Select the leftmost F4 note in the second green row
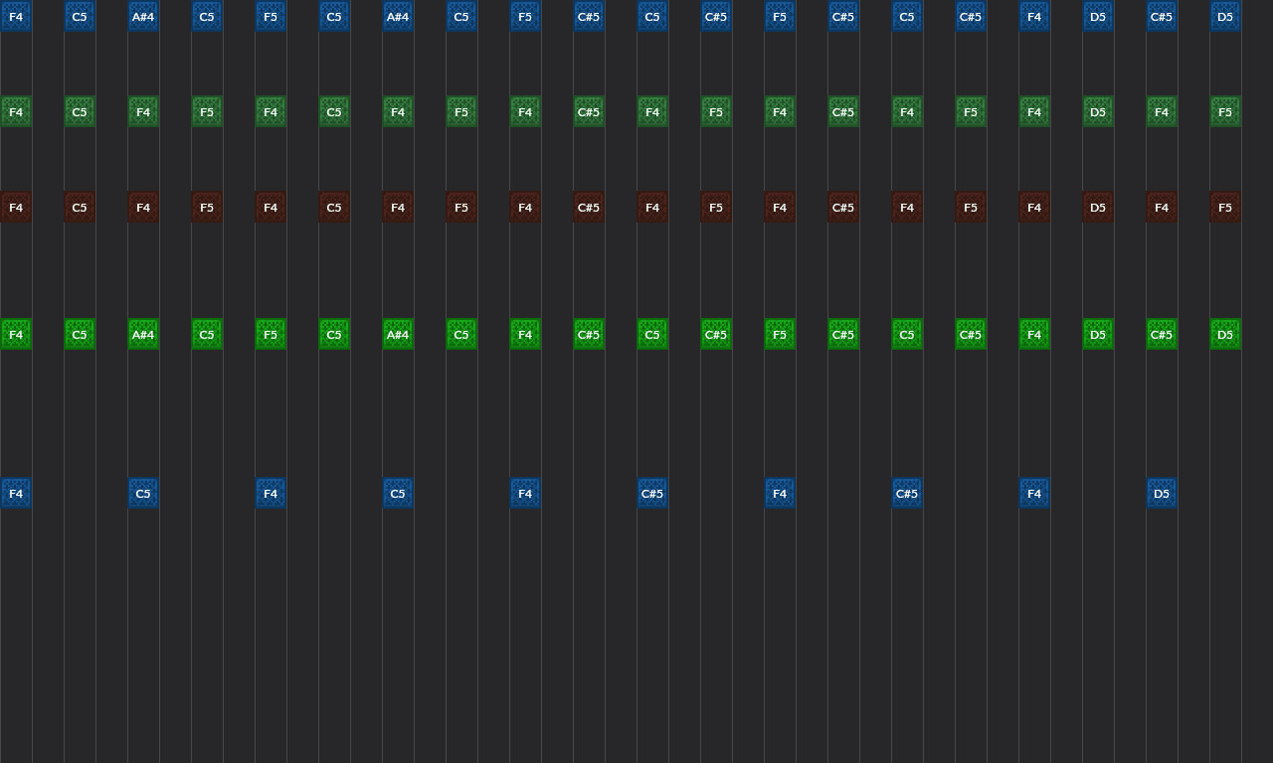This screenshot has height=763, width=1273. tap(16, 111)
